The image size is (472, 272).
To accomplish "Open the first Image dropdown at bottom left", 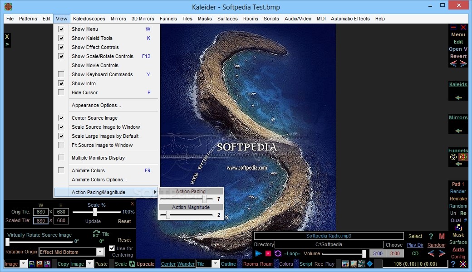I will click(x=23, y=264).
